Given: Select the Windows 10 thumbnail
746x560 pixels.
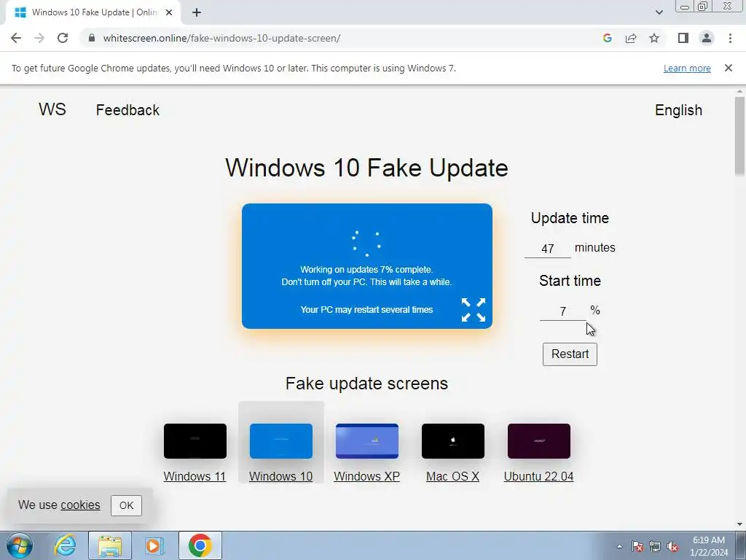Looking at the screenshot, I should click(x=281, y=441).
